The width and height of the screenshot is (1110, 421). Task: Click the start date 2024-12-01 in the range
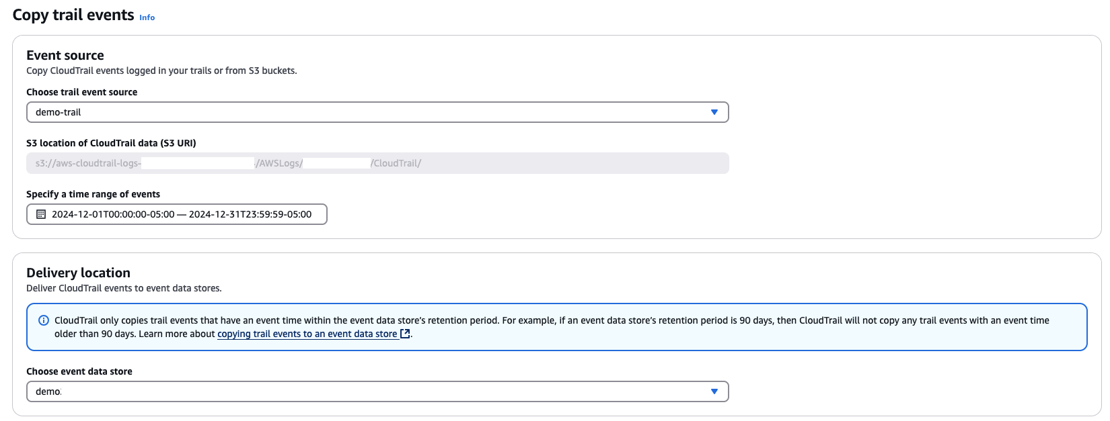tap(113, 214)
